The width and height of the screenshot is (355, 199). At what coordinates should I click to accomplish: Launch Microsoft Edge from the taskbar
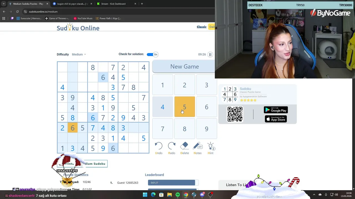(153, 195)
